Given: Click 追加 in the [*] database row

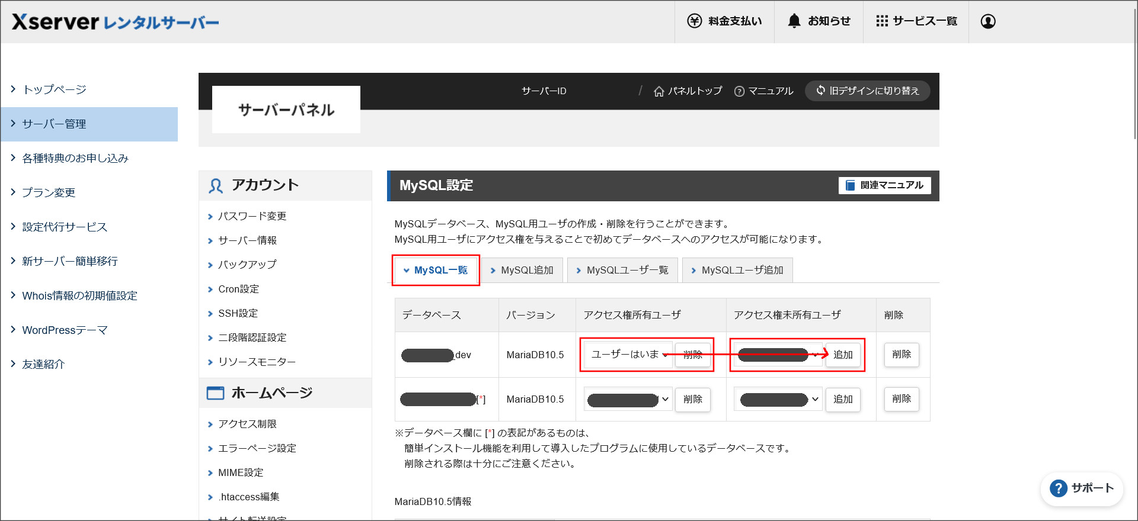Looking at the screenshot, I should [x=843, y=399].
